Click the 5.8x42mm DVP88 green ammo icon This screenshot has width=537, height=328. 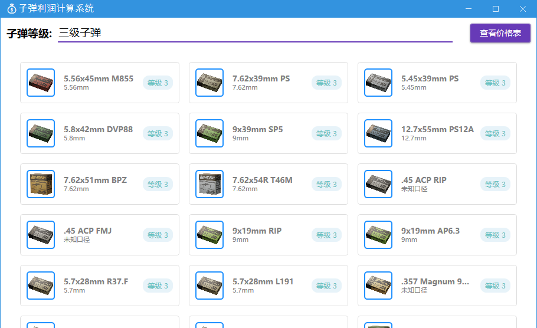pos(41,134)
